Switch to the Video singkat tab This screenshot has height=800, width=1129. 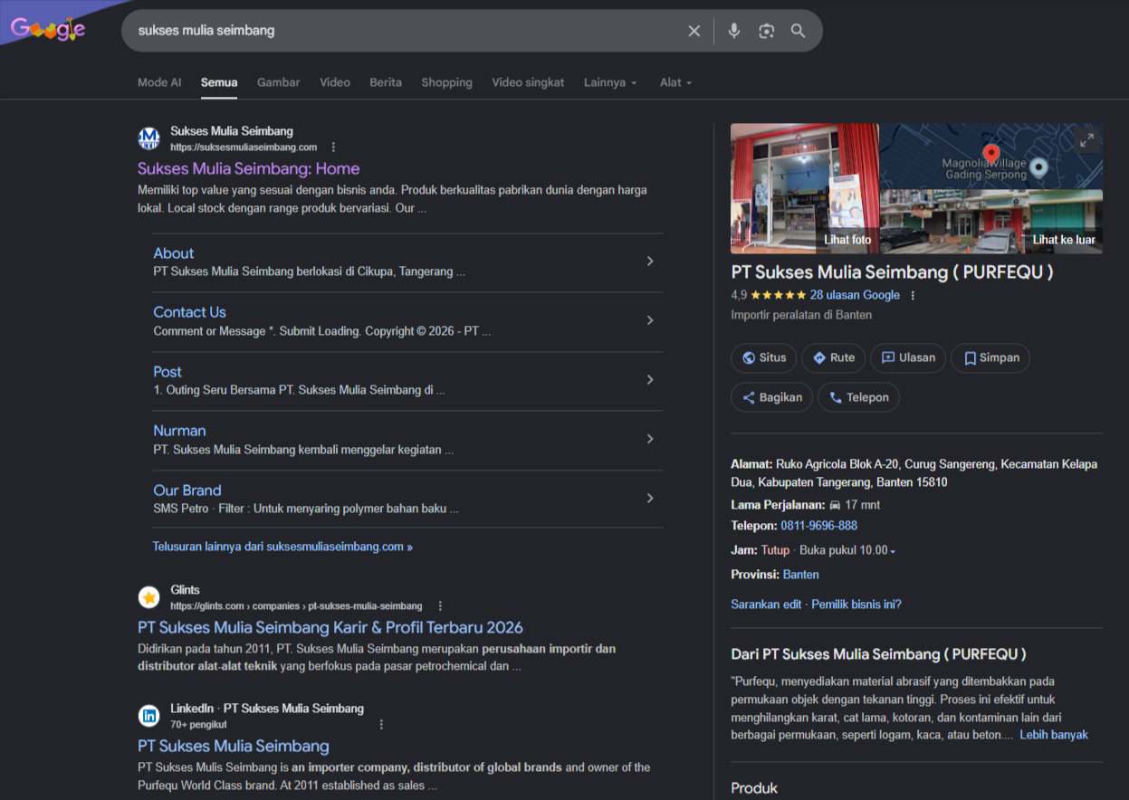tap(528, 82)
